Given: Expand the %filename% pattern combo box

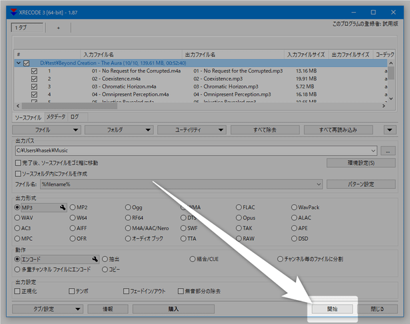Looking at the screenshot, I should tap(319, 184).
